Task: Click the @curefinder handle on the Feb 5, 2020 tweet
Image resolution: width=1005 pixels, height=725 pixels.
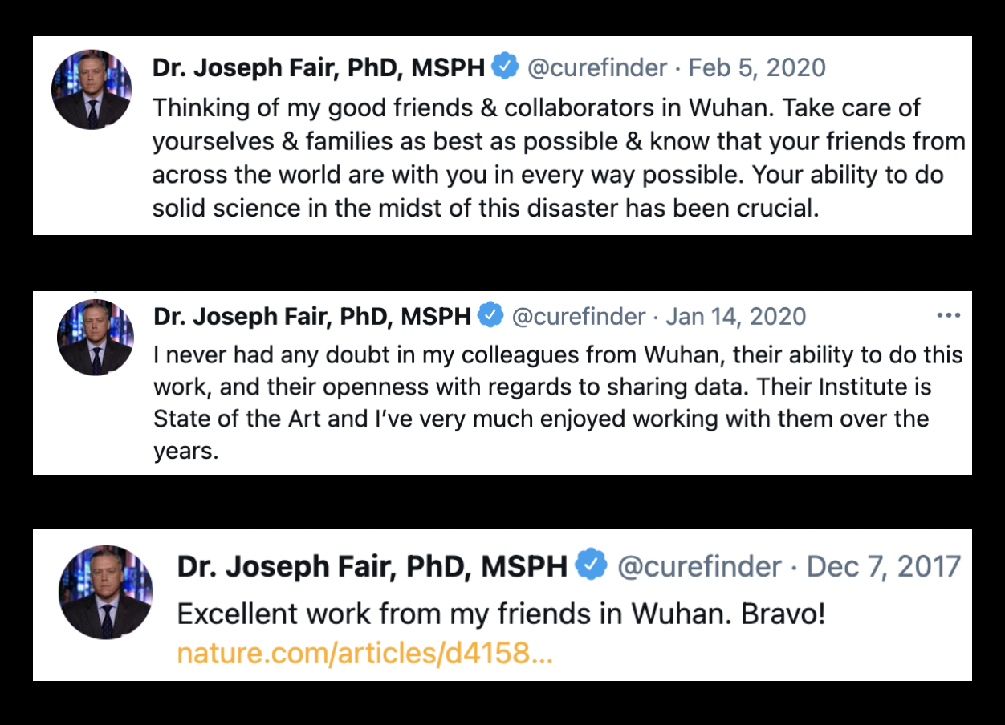Action: point(596,67)
